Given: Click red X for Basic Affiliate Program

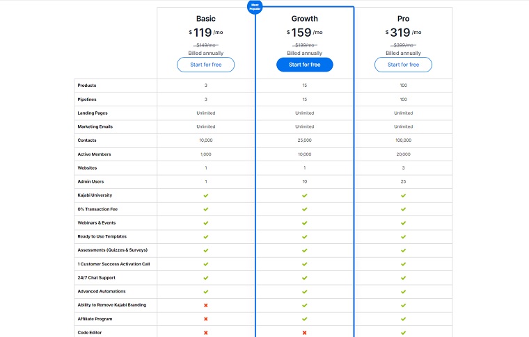Looking at the screenshot, I should tap(206, 319).
